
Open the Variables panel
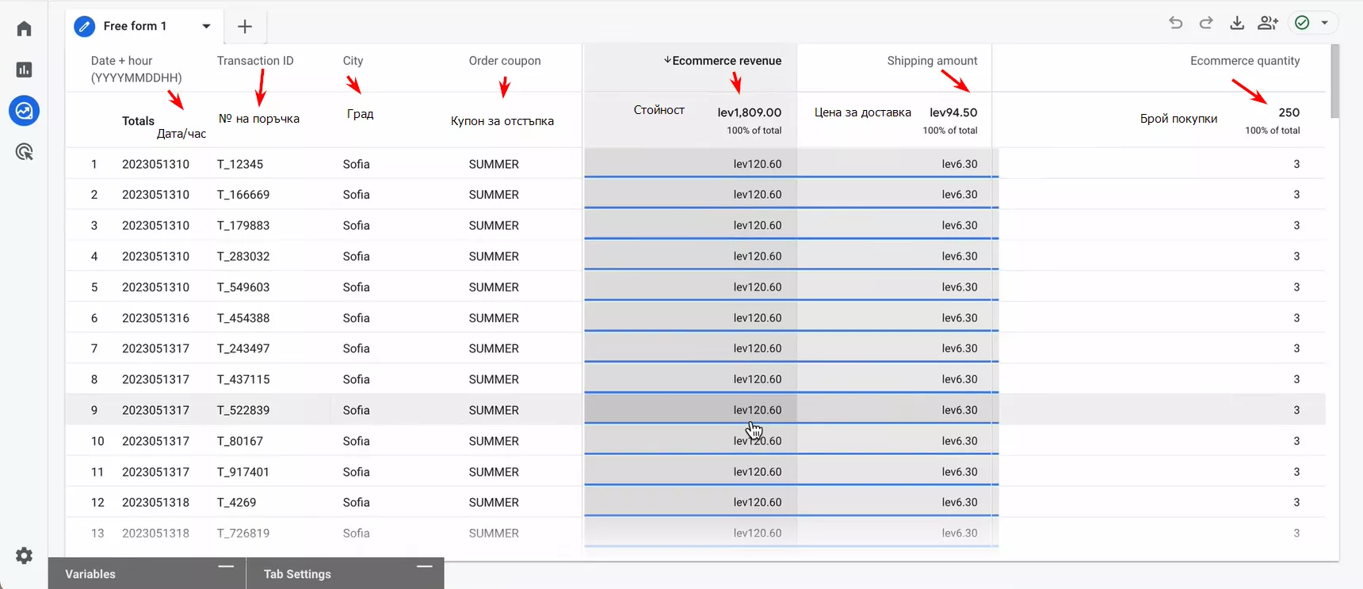tap(90, 574)
